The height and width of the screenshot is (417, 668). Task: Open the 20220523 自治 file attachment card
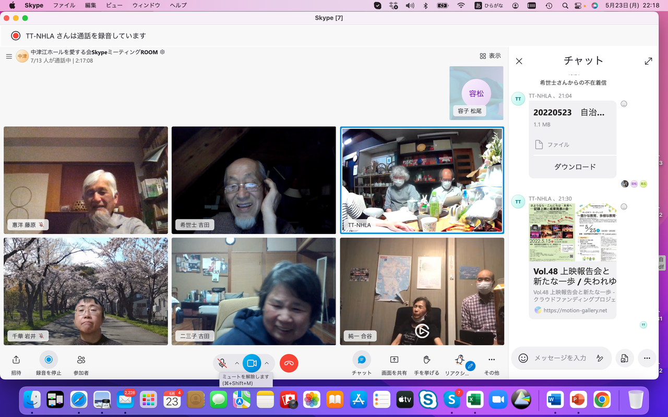(572, 128)
